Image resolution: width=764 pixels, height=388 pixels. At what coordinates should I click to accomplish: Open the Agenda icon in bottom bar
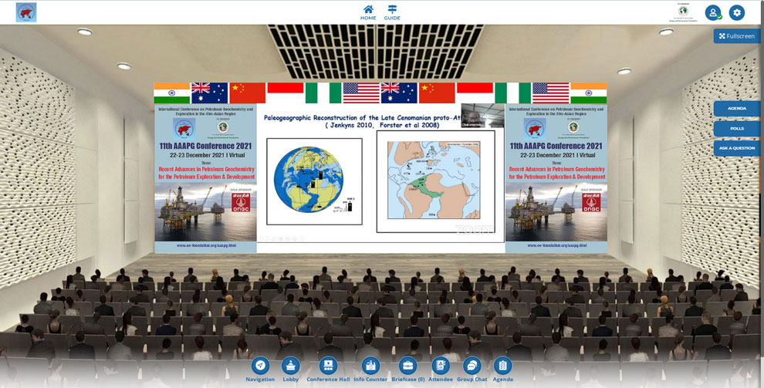pyautogui.click(x=502, y=369)
